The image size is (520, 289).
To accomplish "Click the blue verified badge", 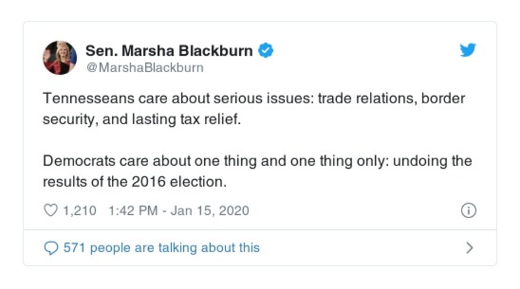I will pyautogui.click(x=265, y=50).
